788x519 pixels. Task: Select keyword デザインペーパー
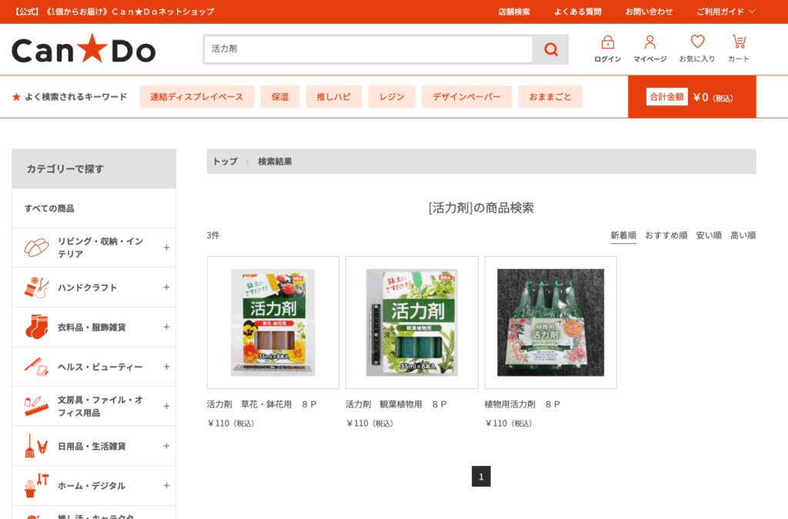pos(467,97)
